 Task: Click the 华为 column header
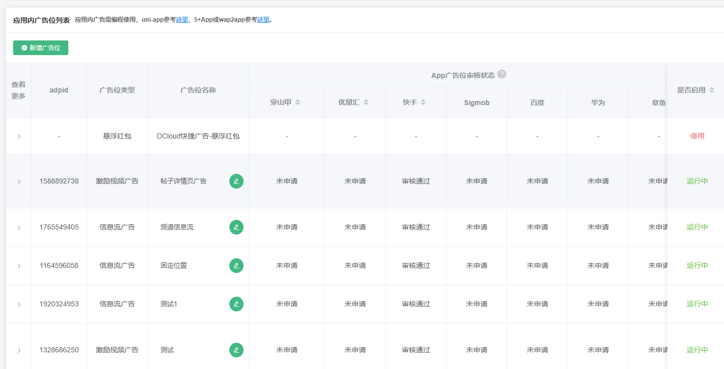click(598, 103)
